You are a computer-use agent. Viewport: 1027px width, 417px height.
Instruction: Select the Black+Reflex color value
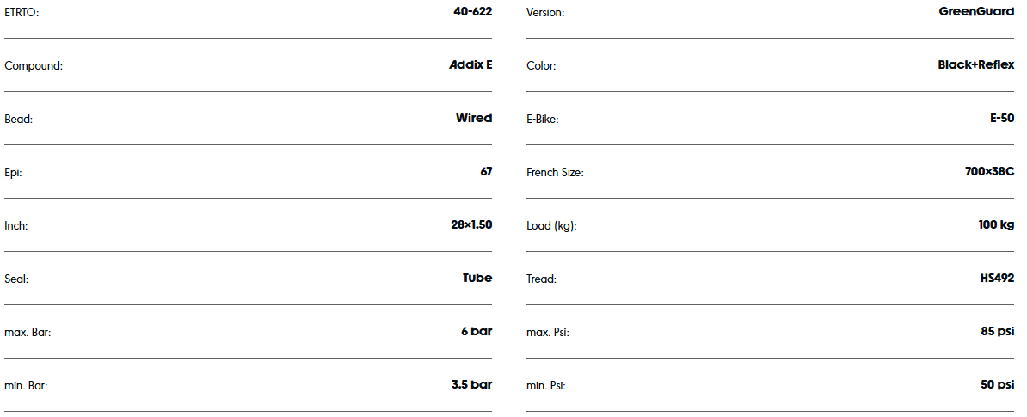pyautogui.click(x=975, y=65)
